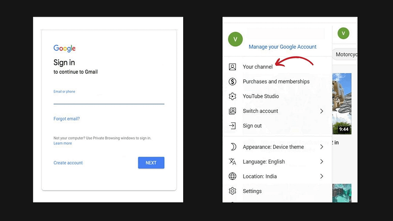Image resolution: width=393 pixels, height=221 pixels.
Task: Click the Create account link
Action: [x=68, y=163]
